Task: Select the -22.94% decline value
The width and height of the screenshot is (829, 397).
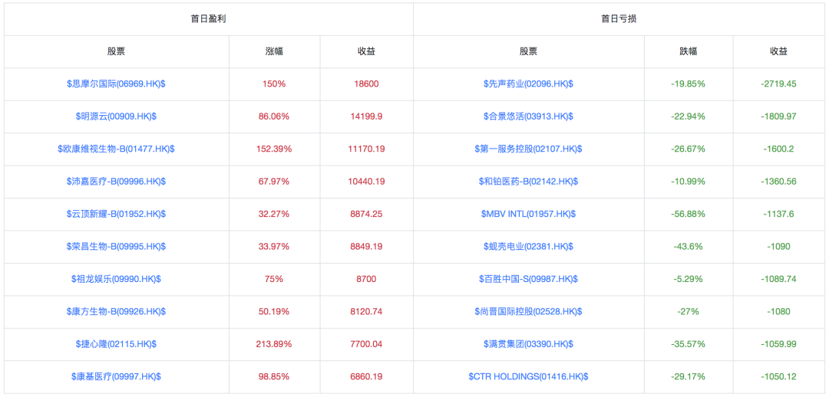Action: coord(689,116)
